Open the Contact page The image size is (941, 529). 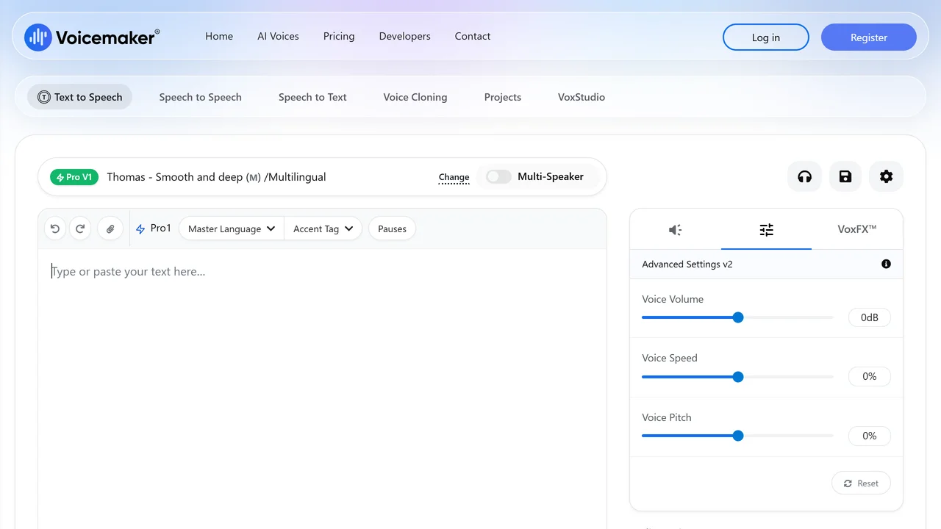pos(473,36)
